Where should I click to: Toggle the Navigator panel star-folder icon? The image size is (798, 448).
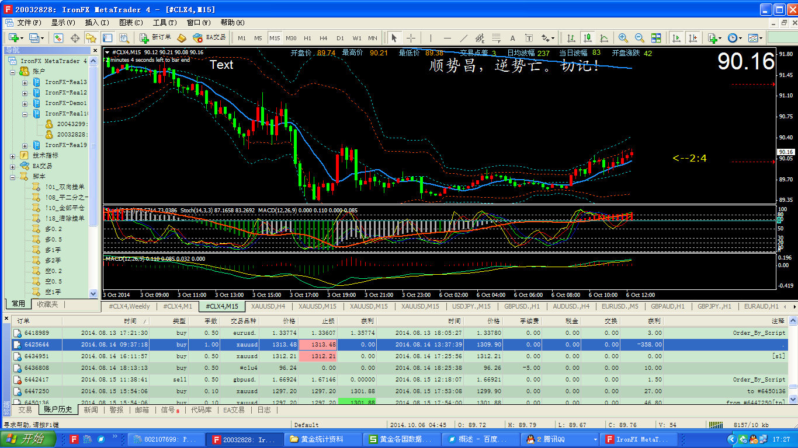91,38
